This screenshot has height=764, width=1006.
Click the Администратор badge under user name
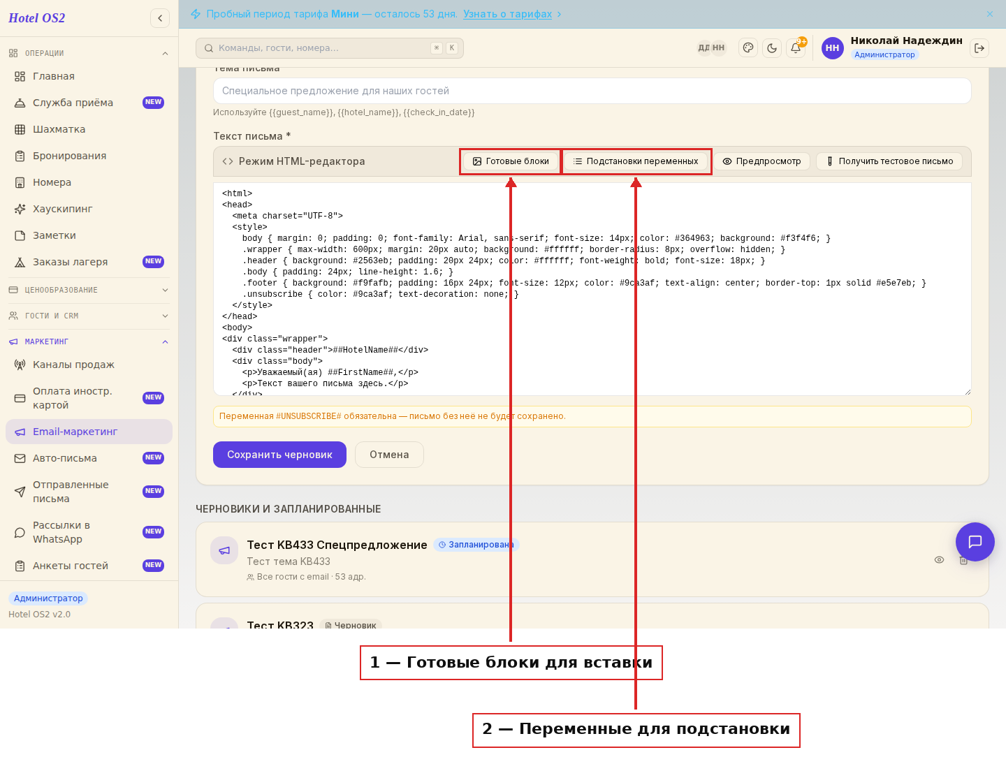[884, 54]
